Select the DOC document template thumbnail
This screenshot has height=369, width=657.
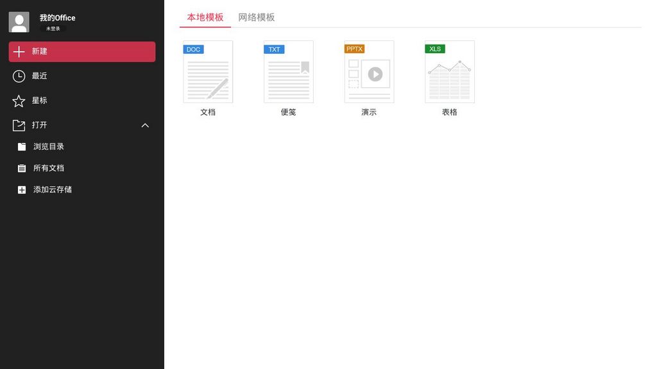point(208,72)
